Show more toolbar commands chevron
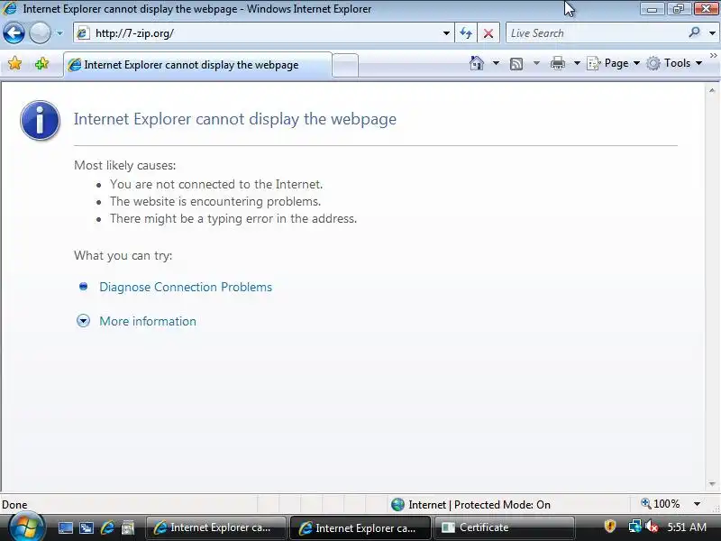 point(713,55)
